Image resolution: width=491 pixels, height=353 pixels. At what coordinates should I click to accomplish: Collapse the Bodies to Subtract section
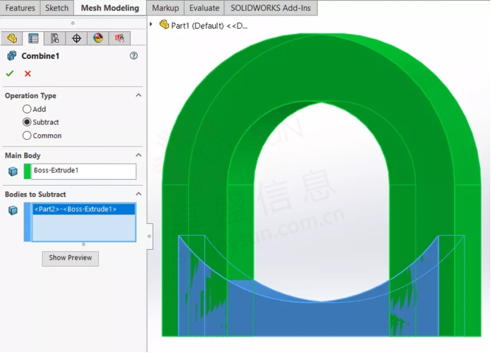coord(139,194)
